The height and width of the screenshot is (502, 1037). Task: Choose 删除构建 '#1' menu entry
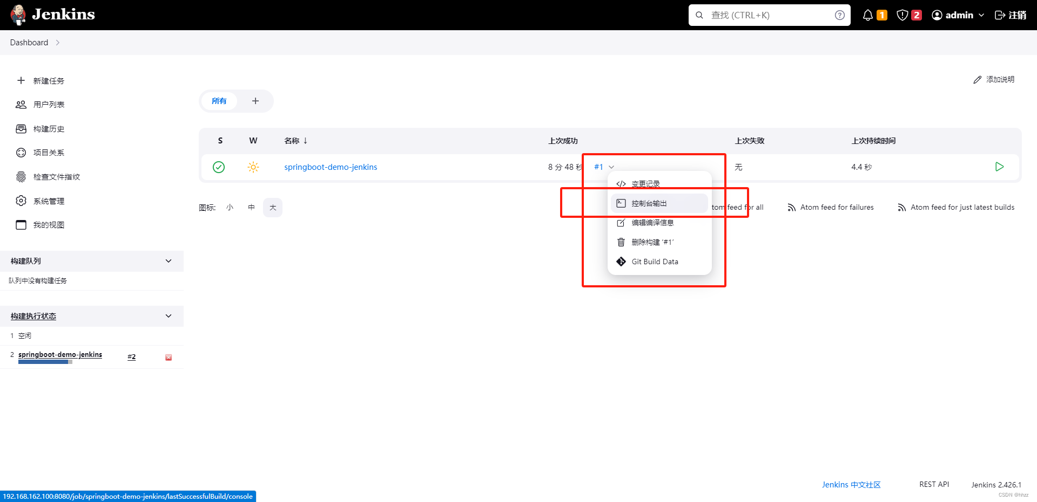(659, 242)
